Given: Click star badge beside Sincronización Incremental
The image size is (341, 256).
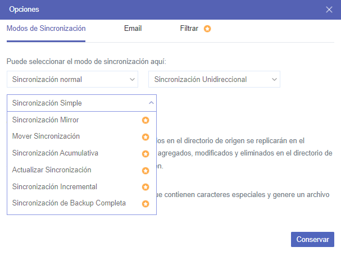Looking at the screenshot, I should pos(145,187).
